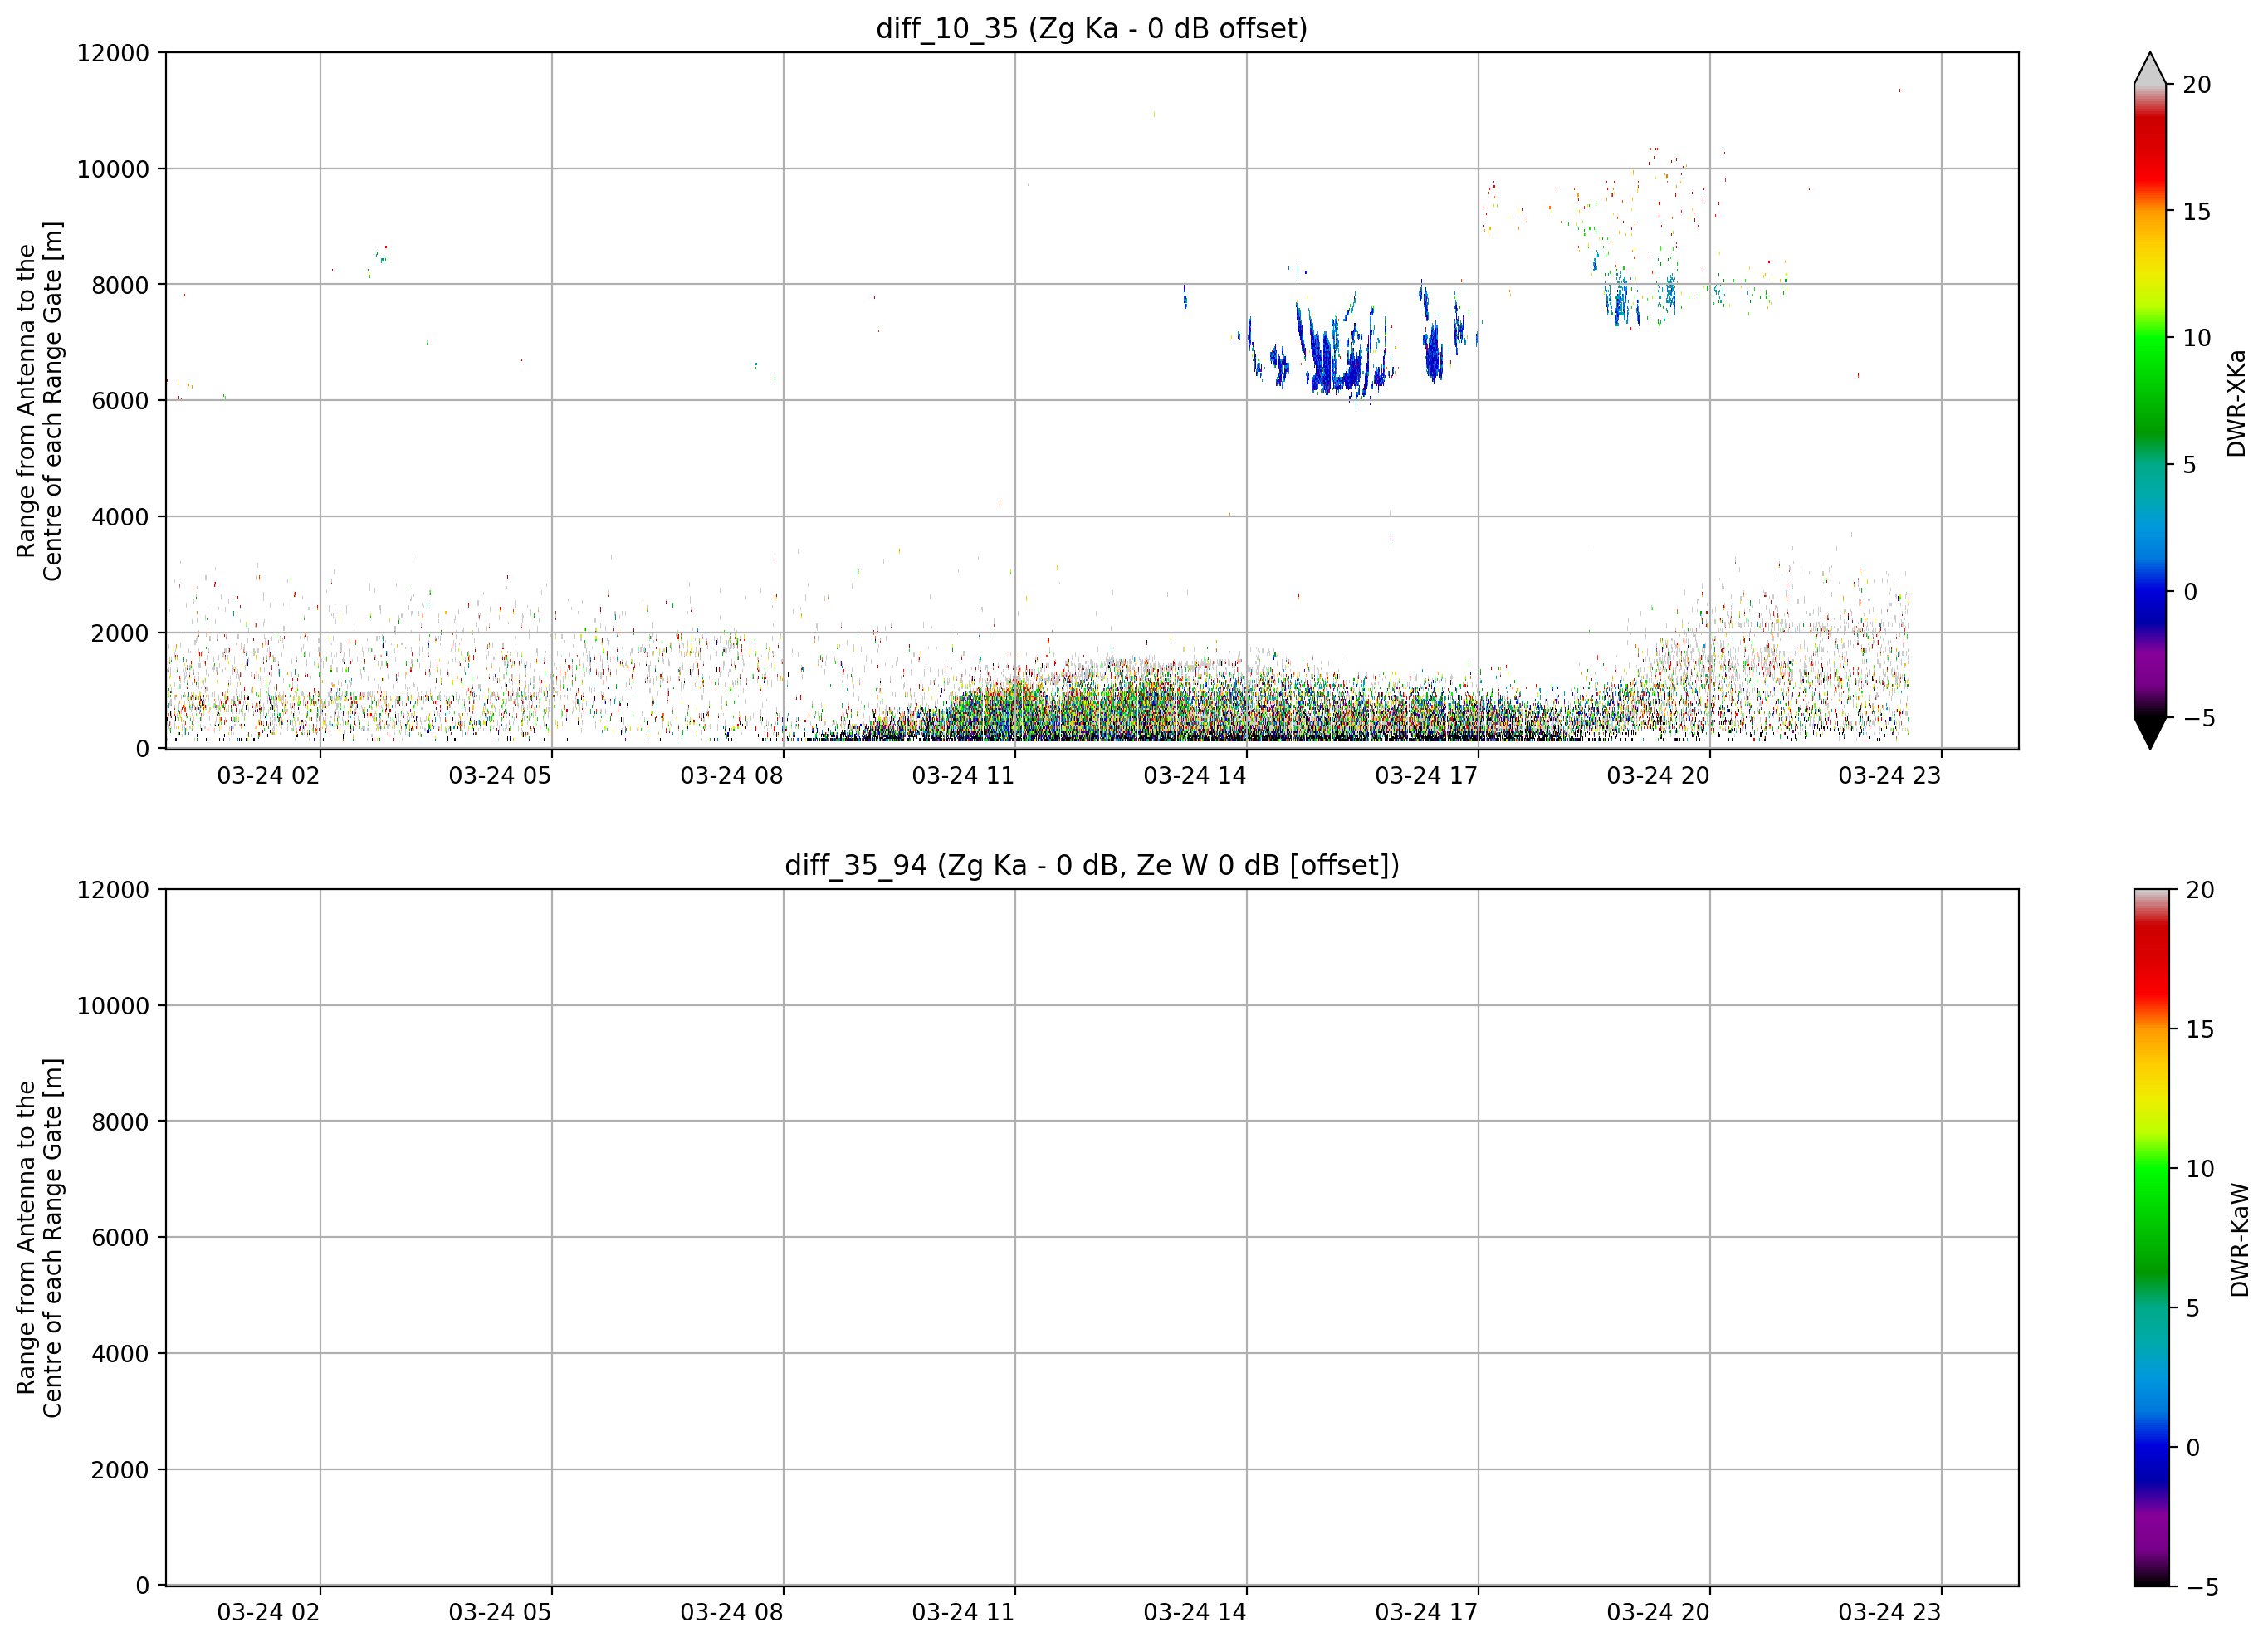Click the diff_35_94 plot title
2268x1642 pixels.
click(x=1091, y=865)
